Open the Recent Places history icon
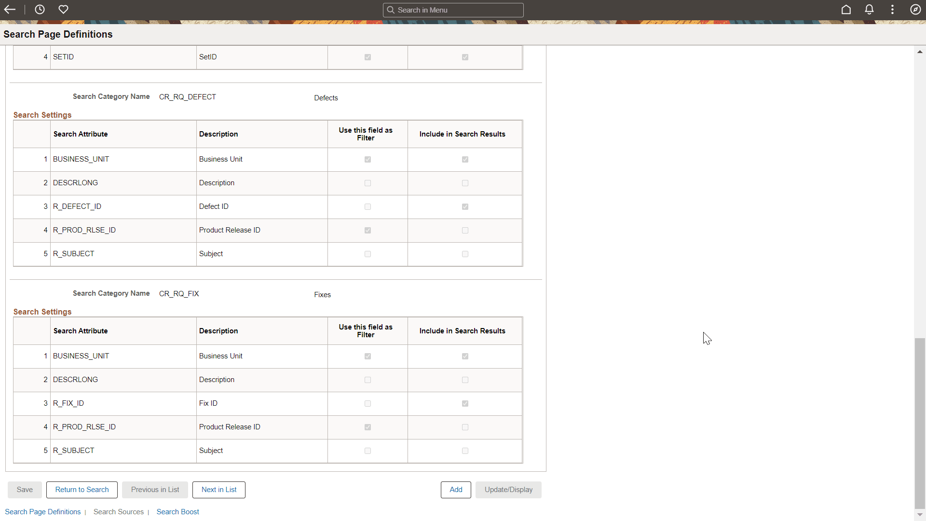 [39, 9]
